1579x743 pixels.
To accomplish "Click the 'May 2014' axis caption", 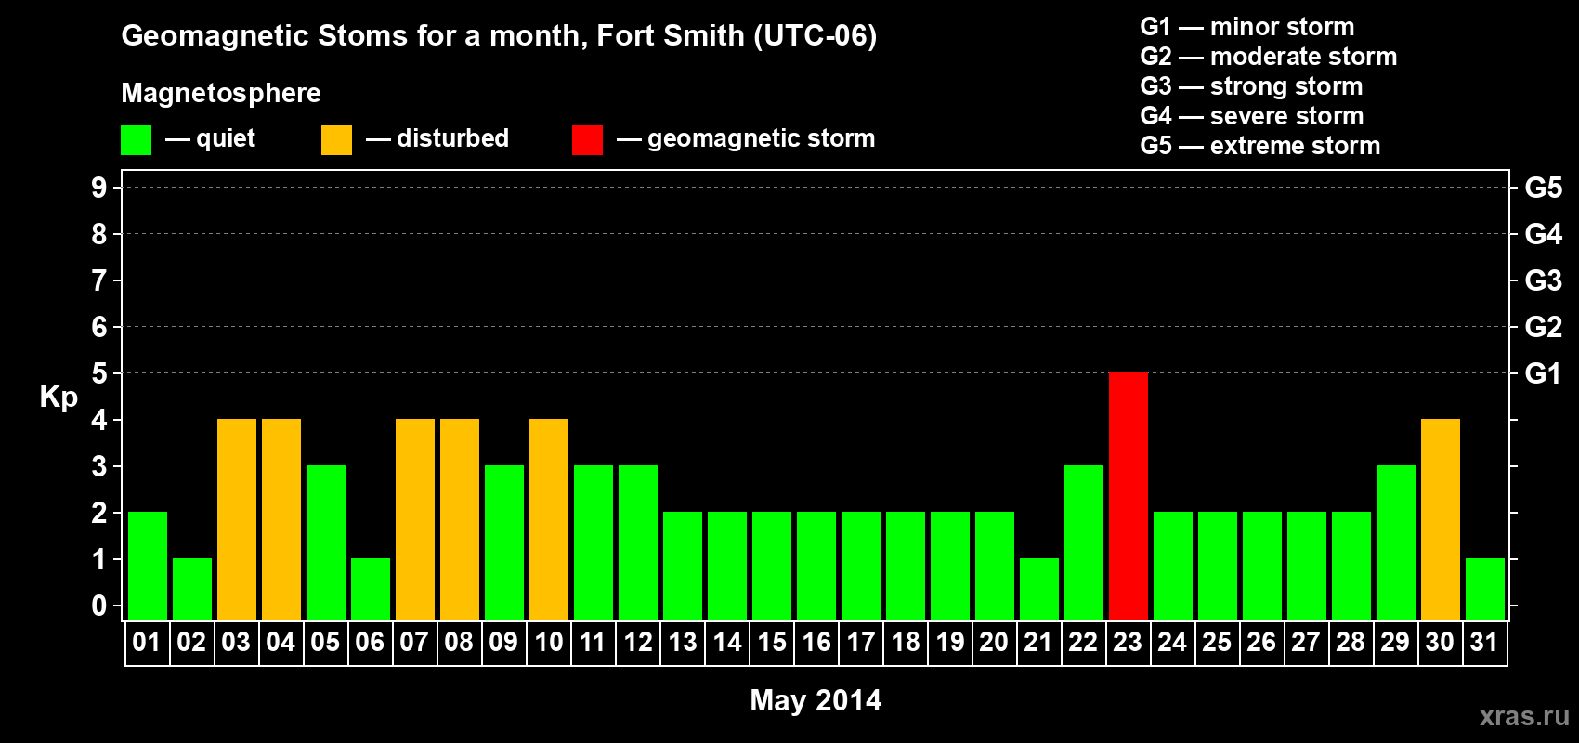I will pyautogui.click(x=816, y=700).
